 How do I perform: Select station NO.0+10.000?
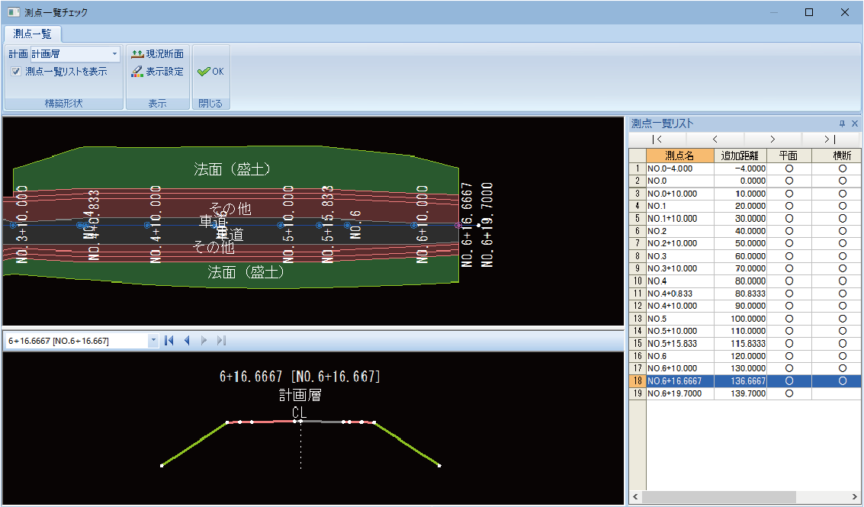679,194
